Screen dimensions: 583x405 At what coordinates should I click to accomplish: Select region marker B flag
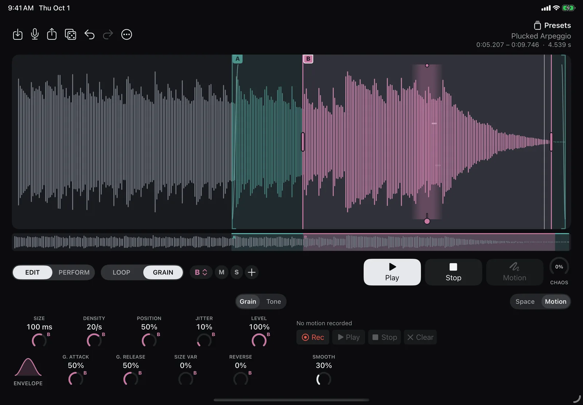pyautogui.click(x=308, y=59)
